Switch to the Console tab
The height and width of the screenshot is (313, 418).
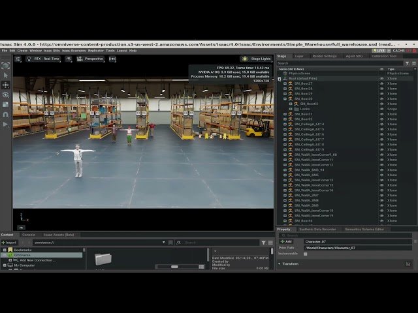[29, 235]
